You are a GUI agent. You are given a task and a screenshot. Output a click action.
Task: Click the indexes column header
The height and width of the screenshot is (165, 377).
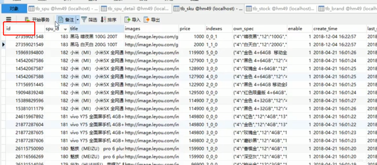point(218,29)
